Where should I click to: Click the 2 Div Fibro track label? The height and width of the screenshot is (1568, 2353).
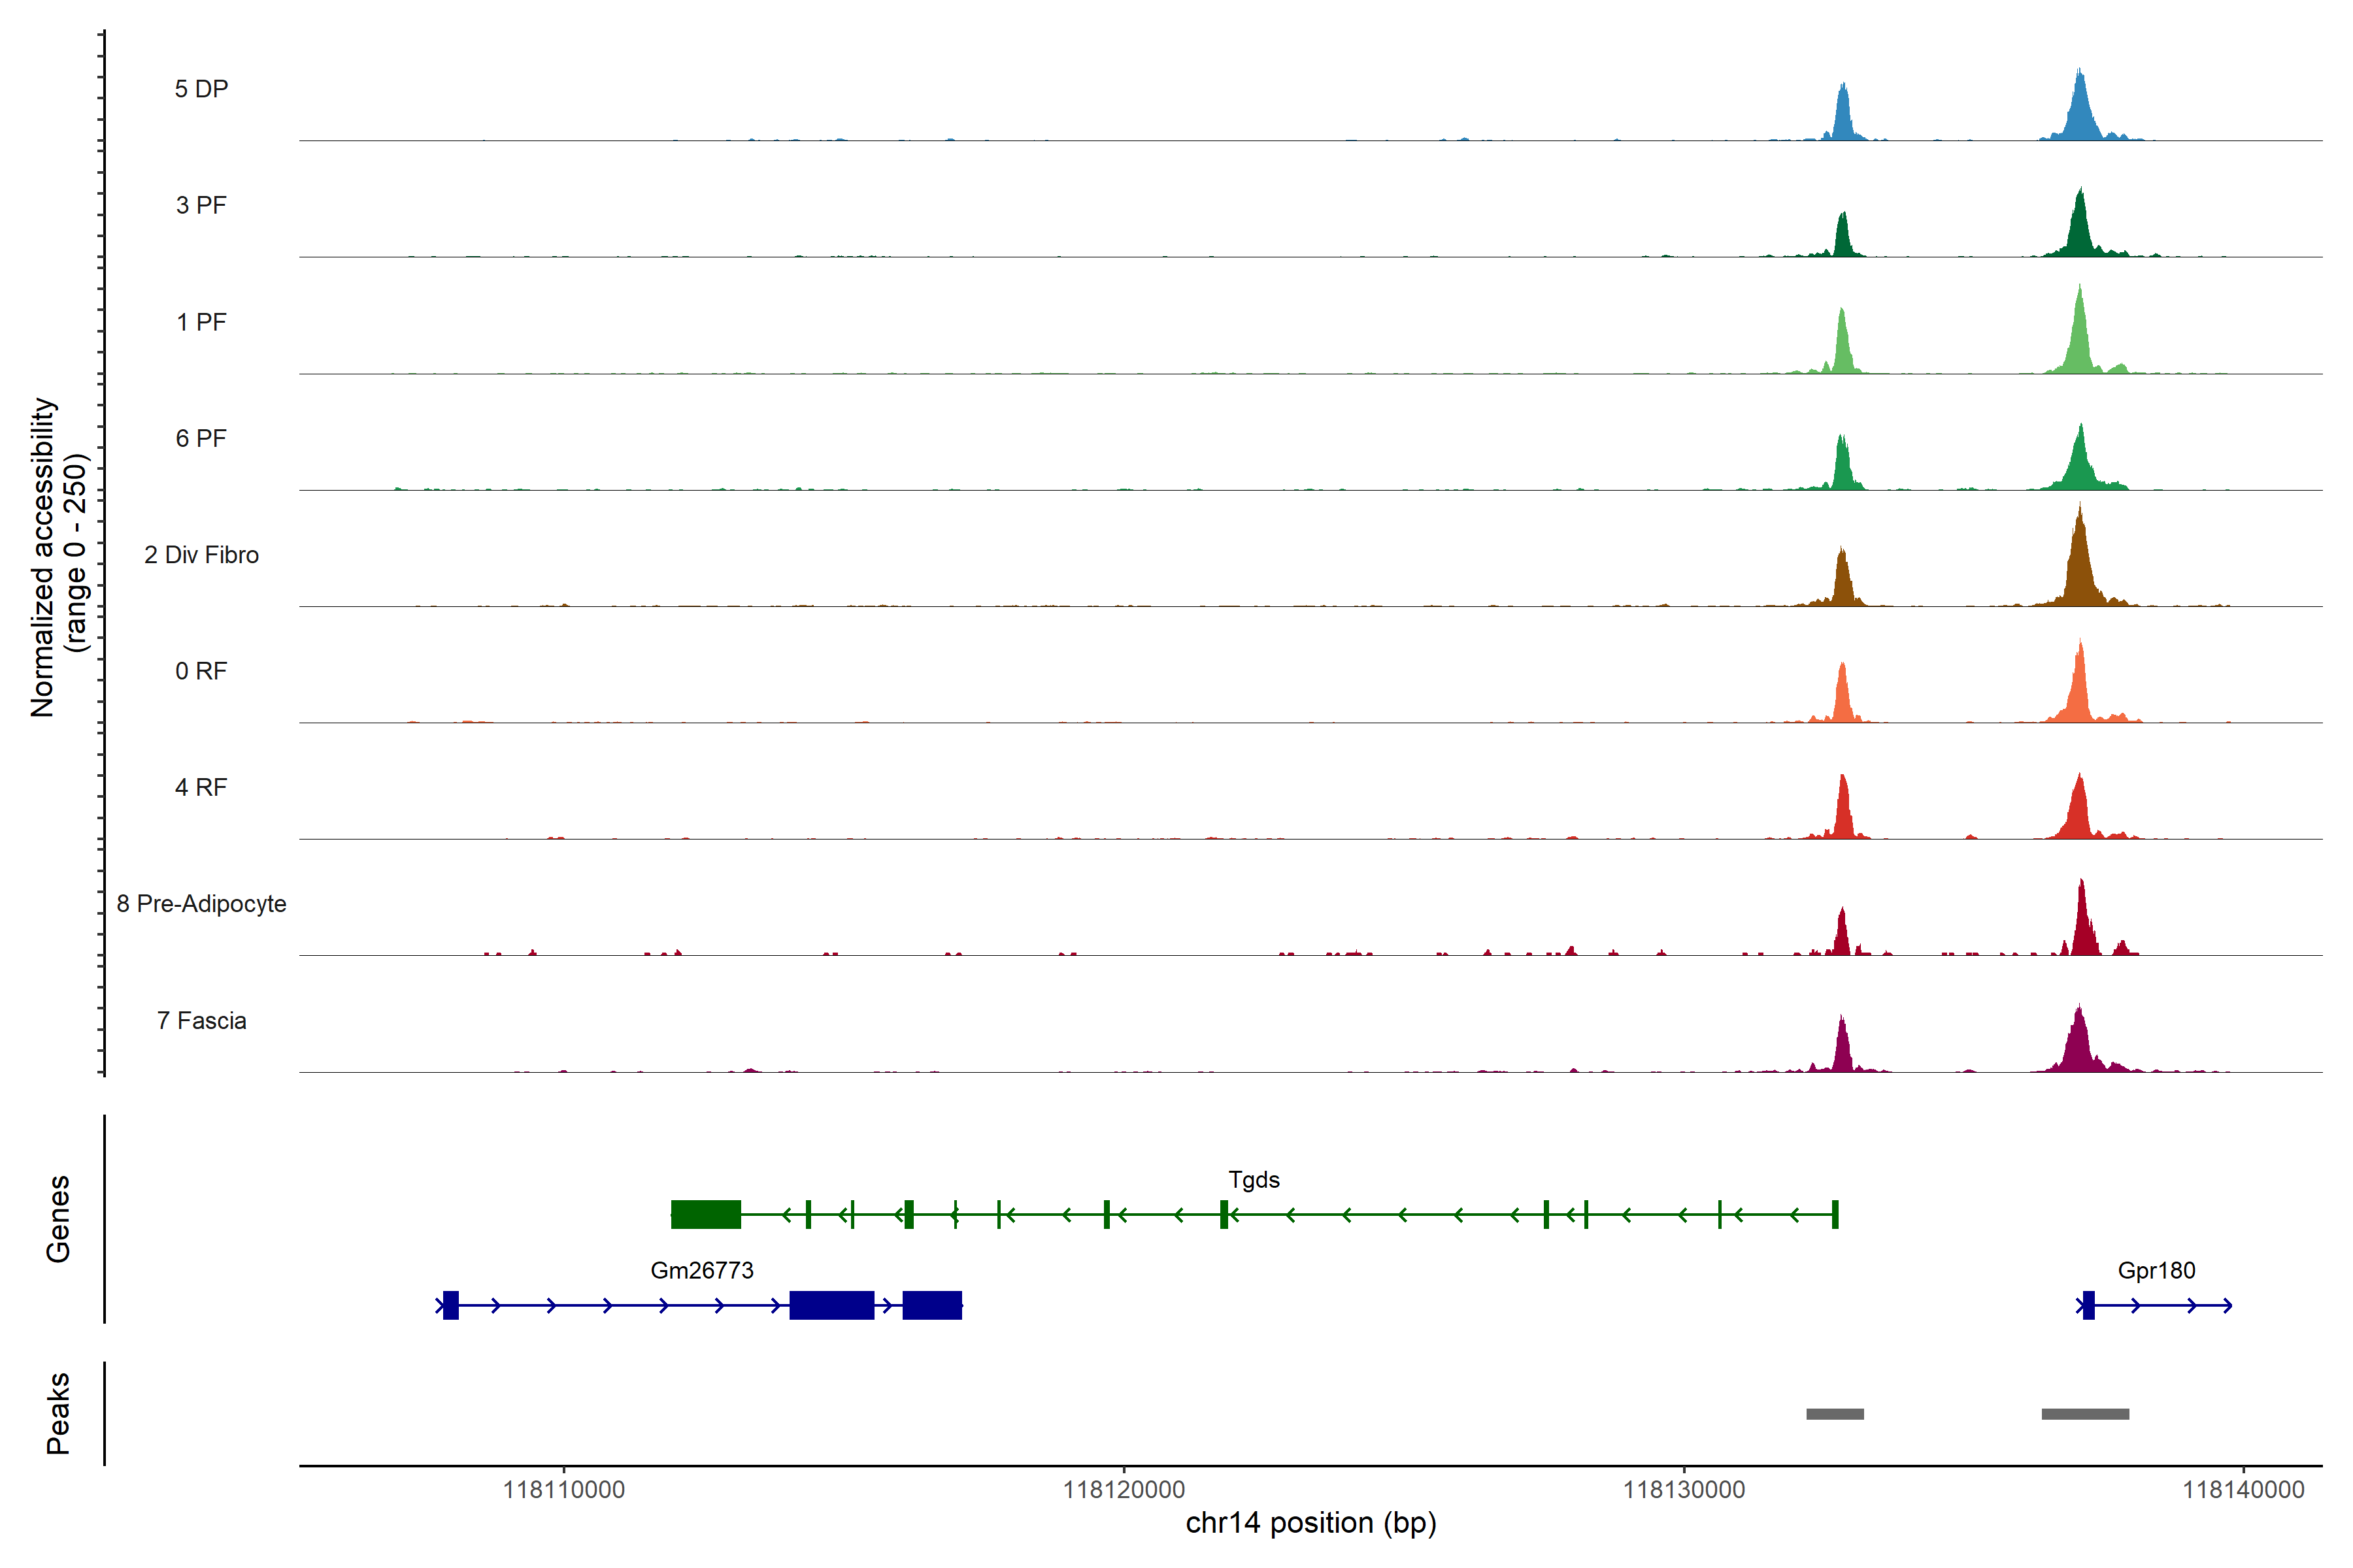pos(201,555)
